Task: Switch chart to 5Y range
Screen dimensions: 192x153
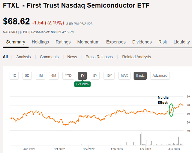Action: (95, 75)
